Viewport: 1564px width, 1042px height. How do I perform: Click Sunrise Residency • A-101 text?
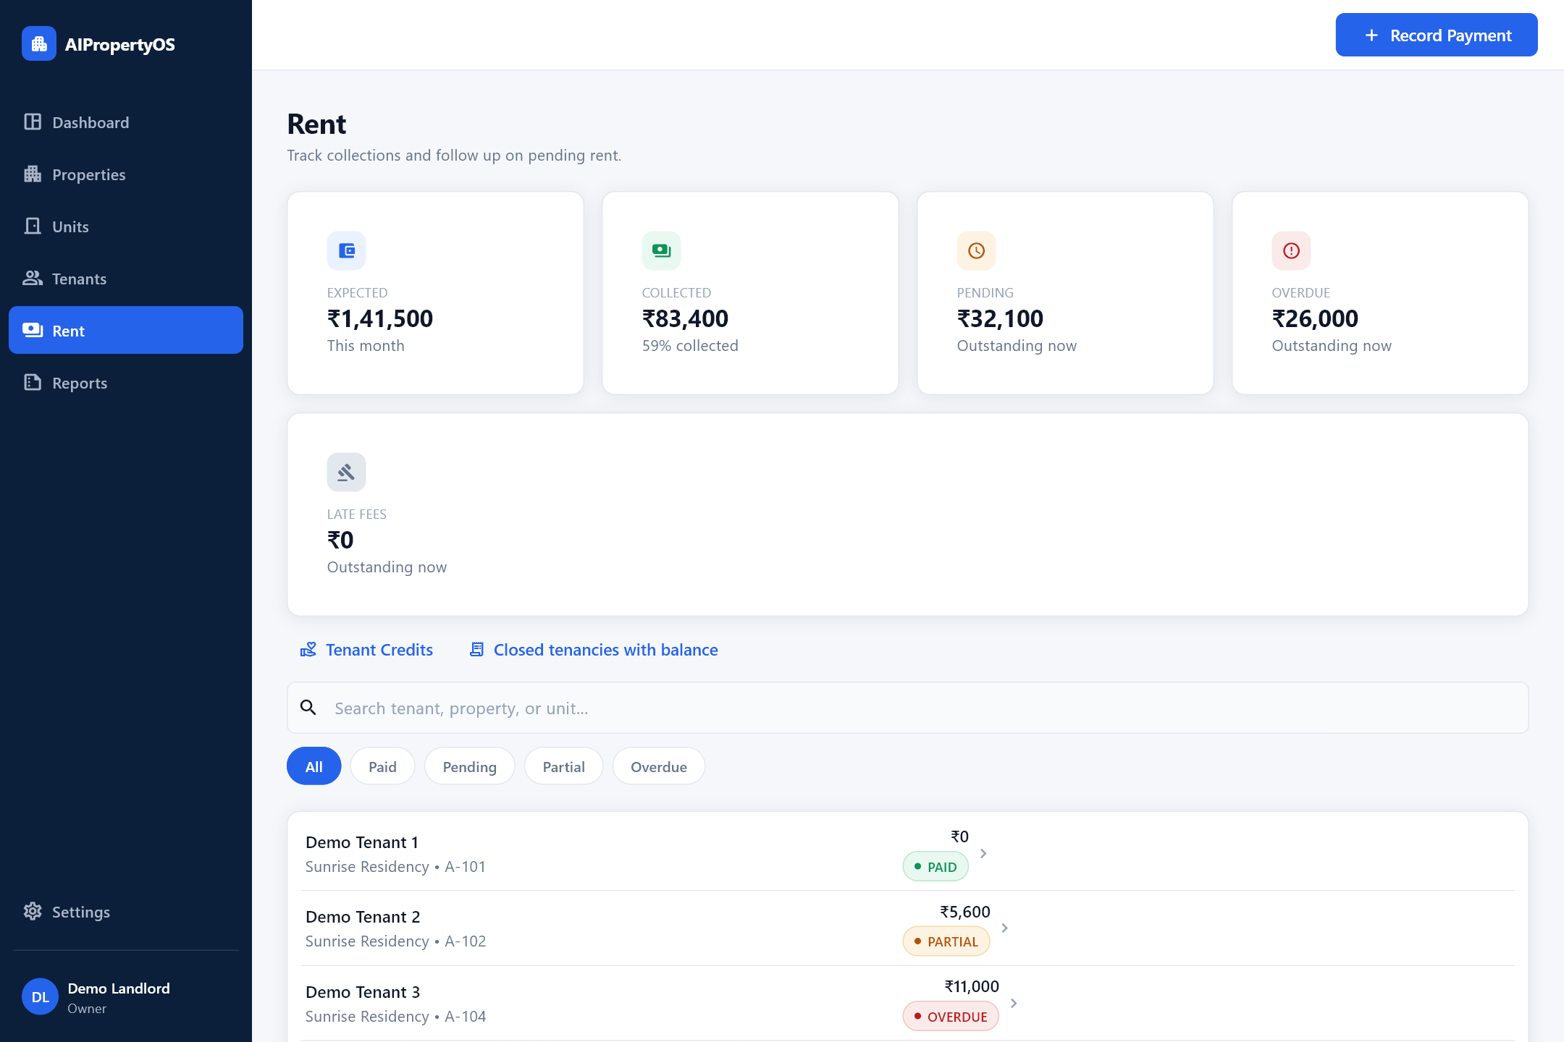395,867
